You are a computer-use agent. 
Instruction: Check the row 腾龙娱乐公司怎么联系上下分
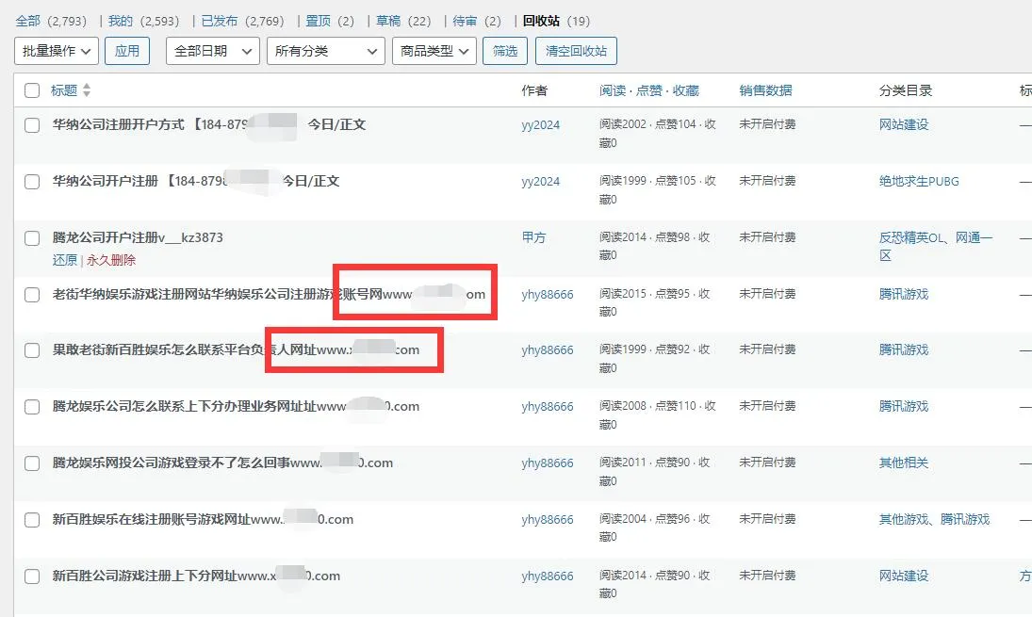pyautogui.click(x=32, y=407)
